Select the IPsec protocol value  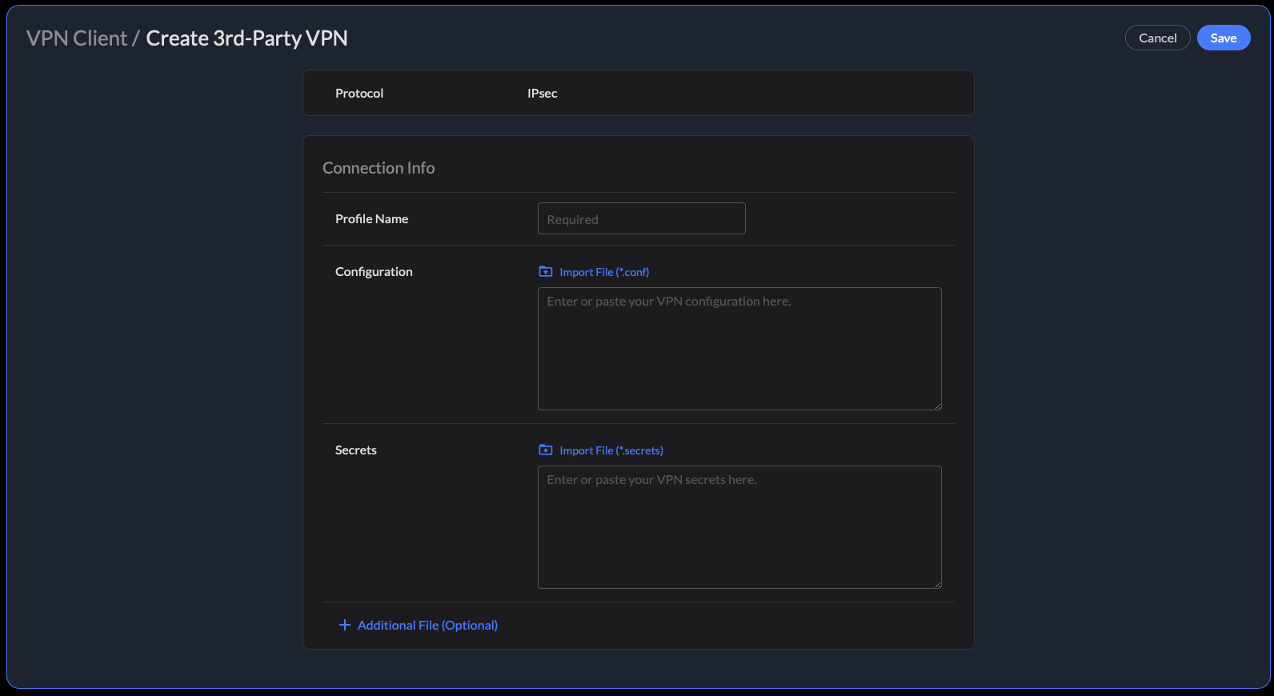coord(542,94)
